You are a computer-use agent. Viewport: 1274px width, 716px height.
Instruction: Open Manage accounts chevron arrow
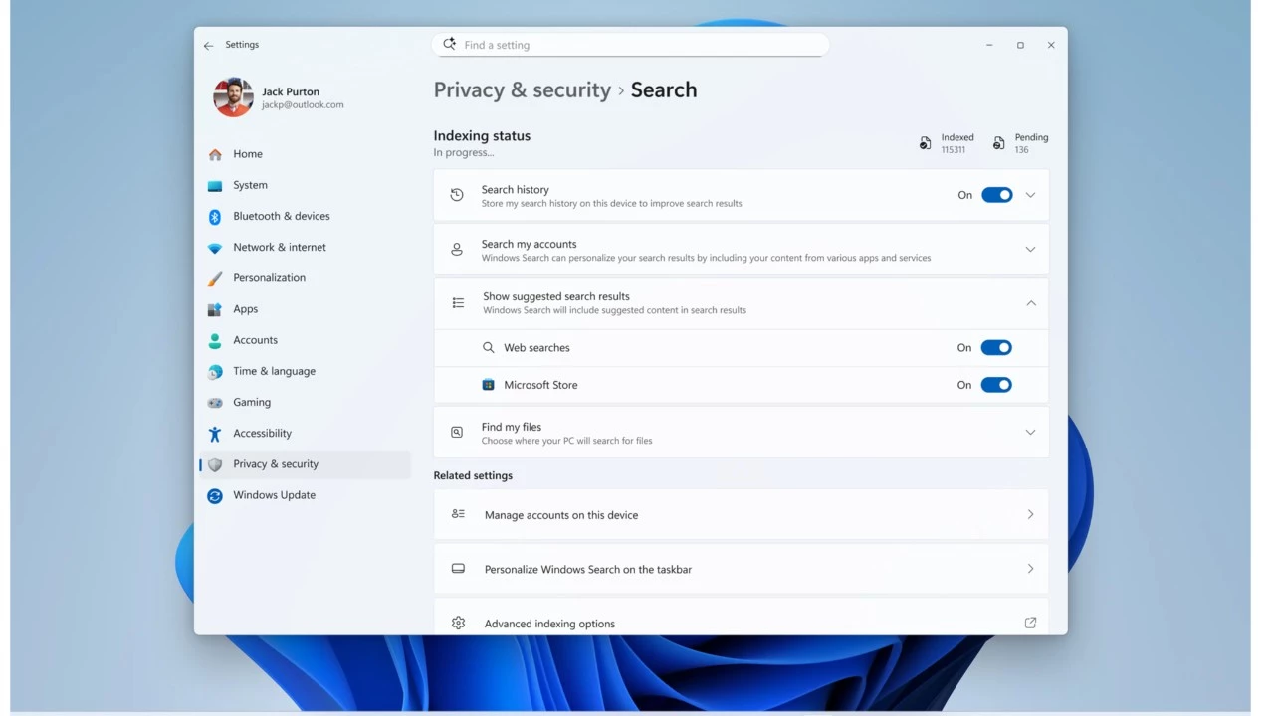click(1030, 514)
